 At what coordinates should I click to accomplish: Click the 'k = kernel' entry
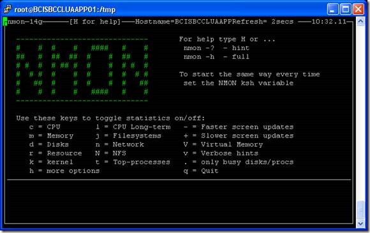51,162
